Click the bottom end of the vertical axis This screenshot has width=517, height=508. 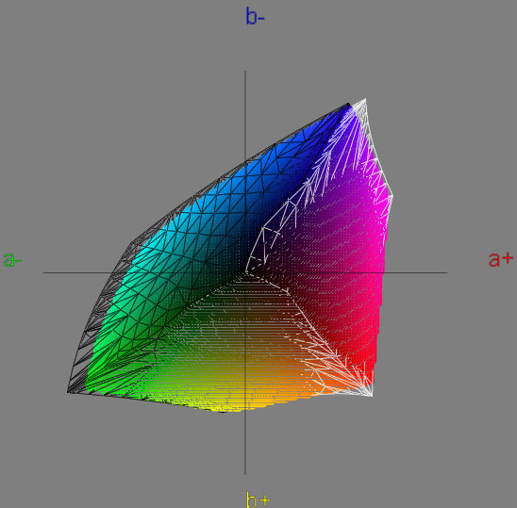pyautogui.click(x=245, y=473)
